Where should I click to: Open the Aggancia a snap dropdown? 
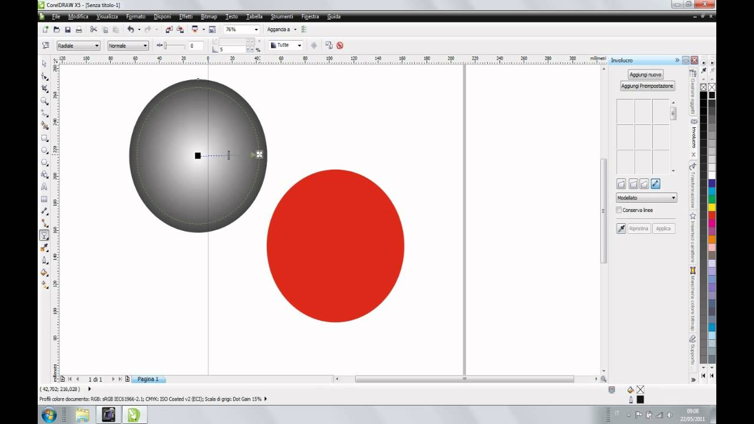click(282, 29)
